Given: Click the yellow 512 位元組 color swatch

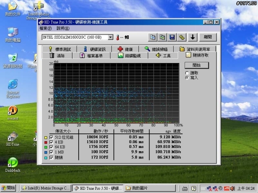Looking at the screenshot, I should [x=46, y=138].
